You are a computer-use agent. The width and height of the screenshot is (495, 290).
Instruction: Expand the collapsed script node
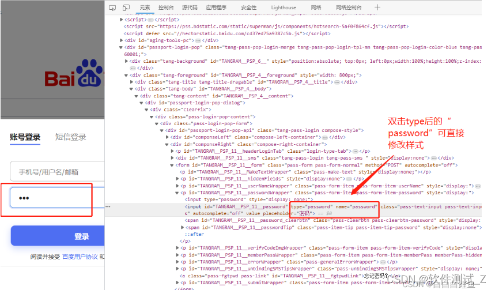(x=121, y=20)
